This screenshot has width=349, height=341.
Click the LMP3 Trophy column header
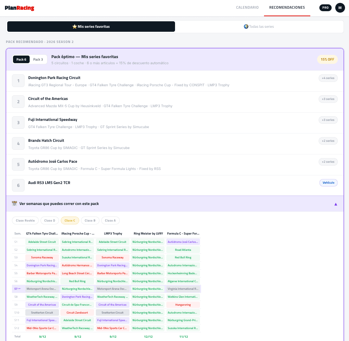coord(113,233)
